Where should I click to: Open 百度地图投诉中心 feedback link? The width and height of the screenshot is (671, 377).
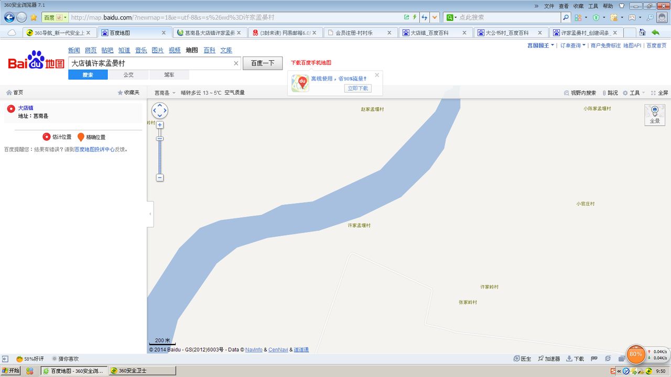click(x=94, y=149)
